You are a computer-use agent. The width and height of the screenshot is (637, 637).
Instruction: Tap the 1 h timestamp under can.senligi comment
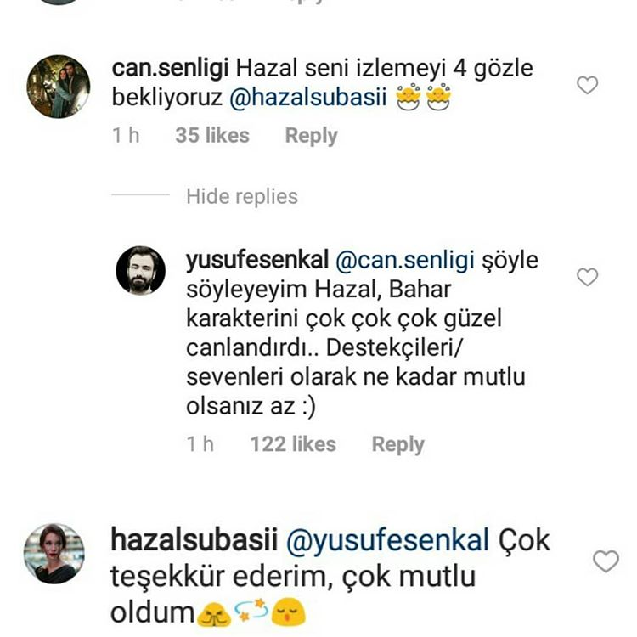point(126,135)
